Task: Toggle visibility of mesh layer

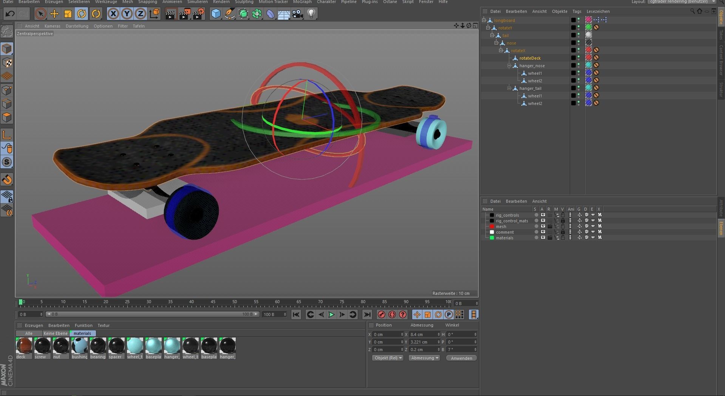Action: 543,227
